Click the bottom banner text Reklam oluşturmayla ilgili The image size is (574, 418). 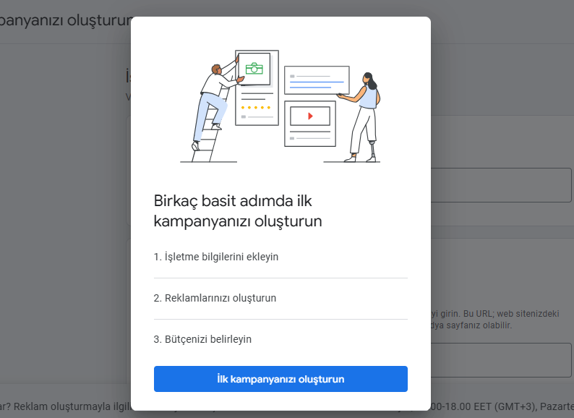[65, 406]
